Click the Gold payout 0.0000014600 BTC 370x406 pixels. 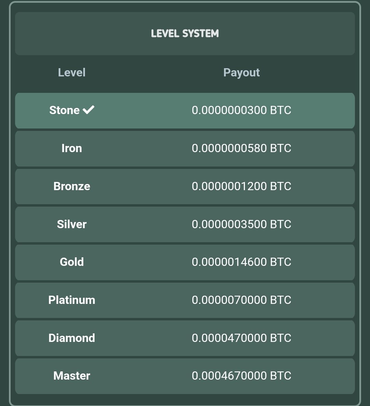[242, 262]
